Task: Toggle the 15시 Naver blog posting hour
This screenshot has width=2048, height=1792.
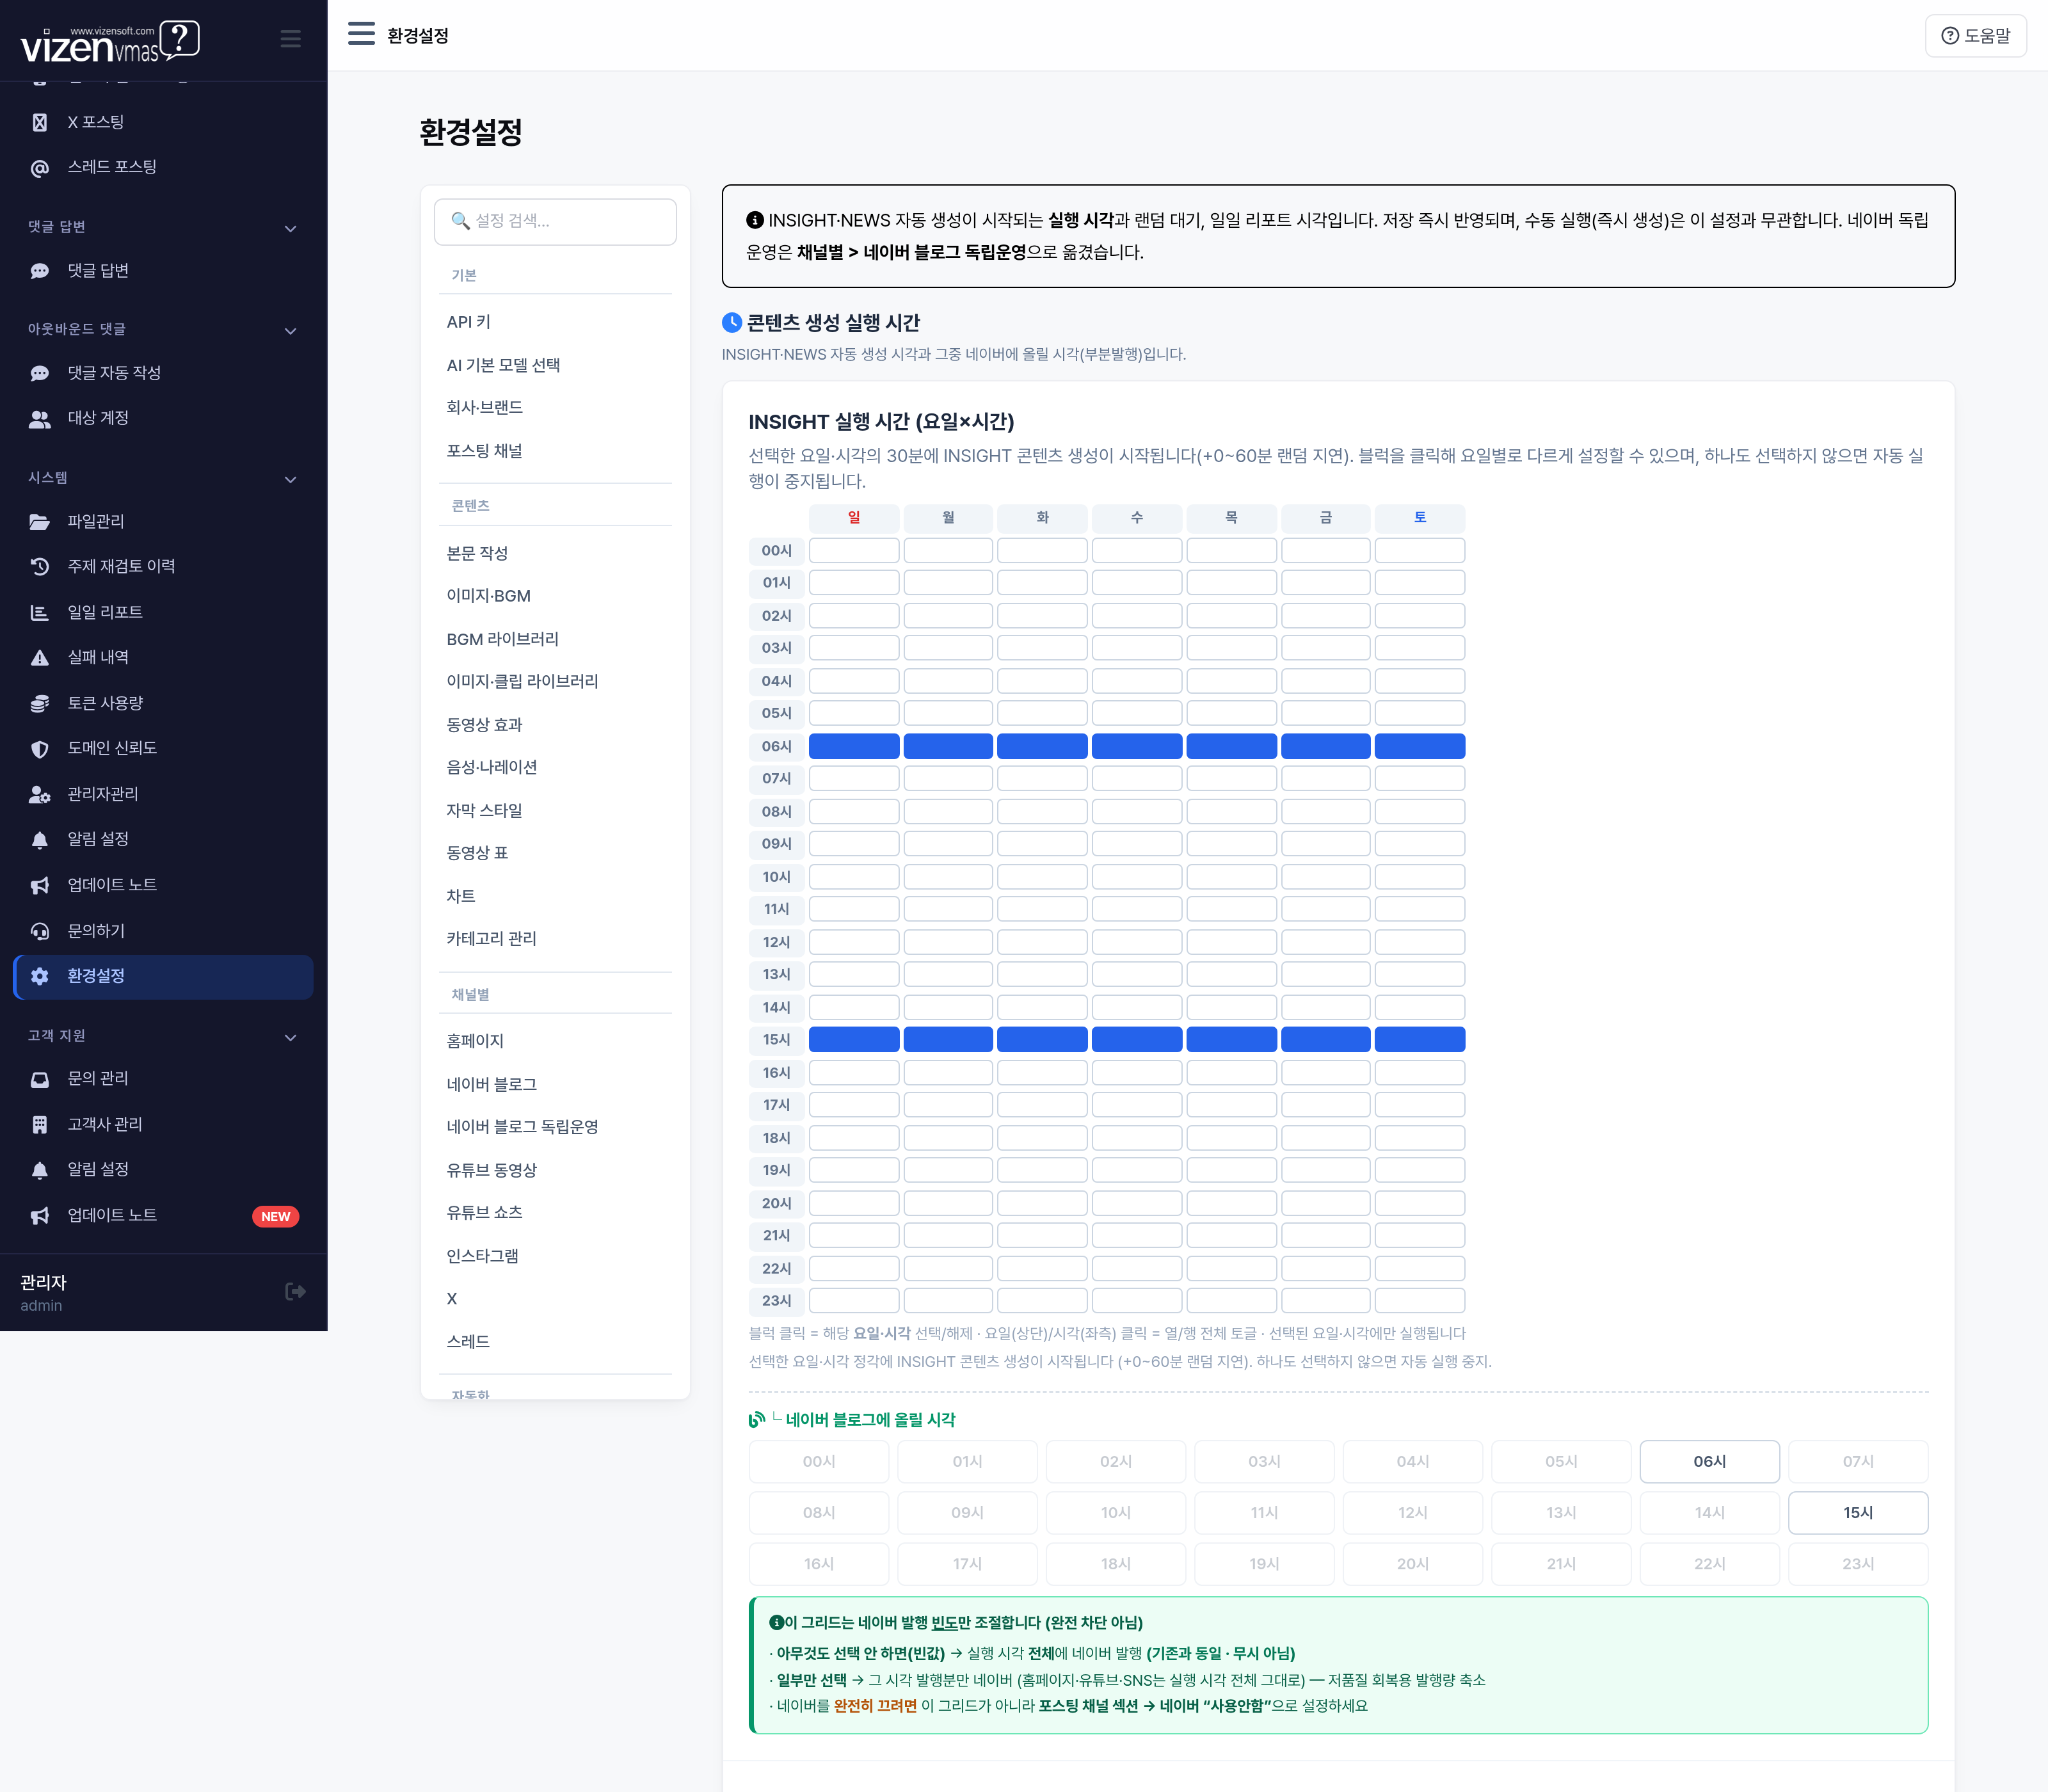Action: click(1857, 1512)
